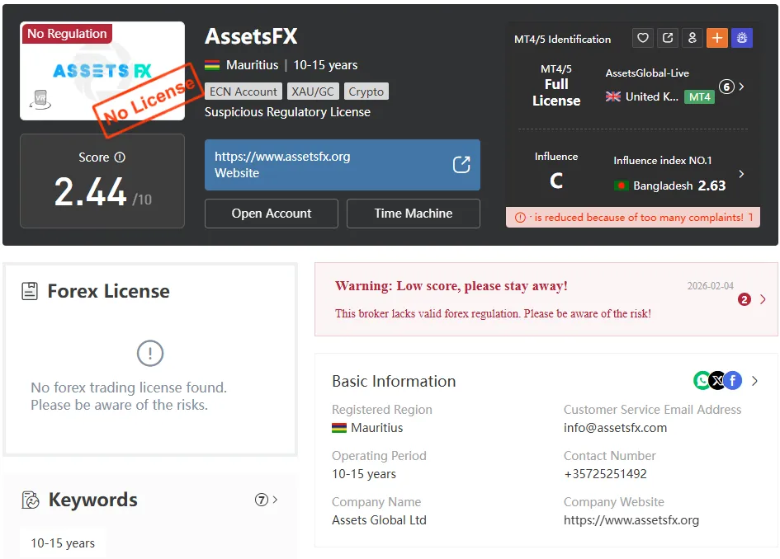
Task: Click the Forex License document icon
Action: coord(30,291)
